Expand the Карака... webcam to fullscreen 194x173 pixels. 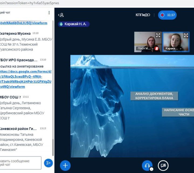(x=186, y=35)
